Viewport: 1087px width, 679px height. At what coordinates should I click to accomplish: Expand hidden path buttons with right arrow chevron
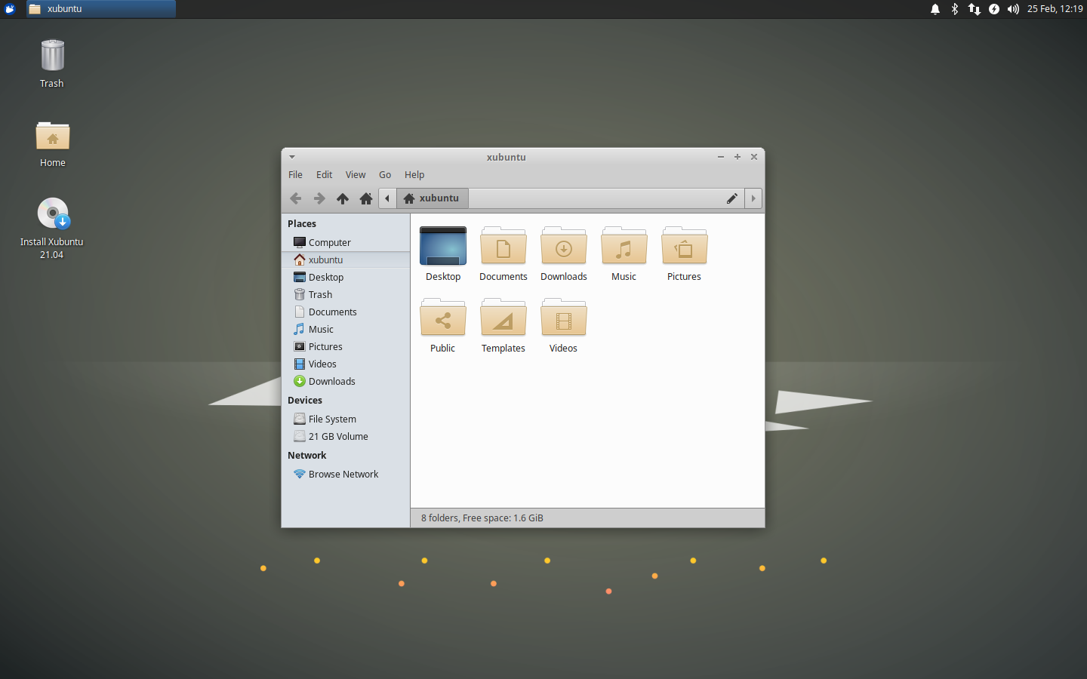[753, 198]
